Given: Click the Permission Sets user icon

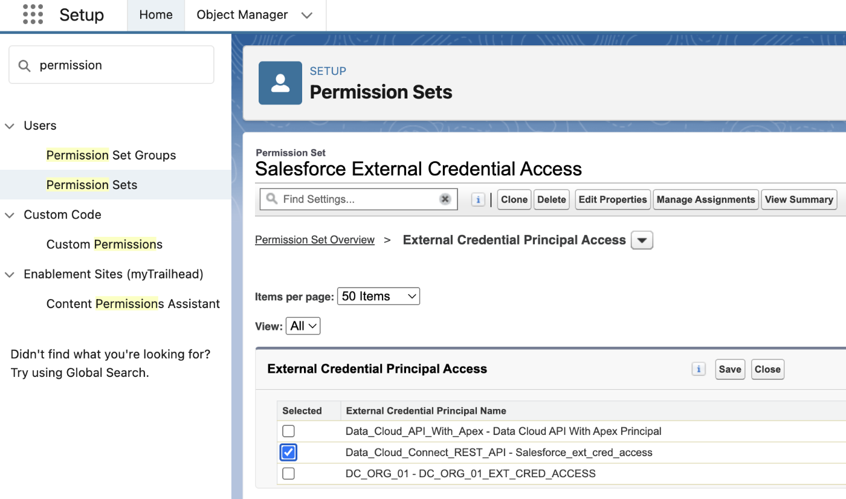Looking at the screenshot, I should [280, 83].
